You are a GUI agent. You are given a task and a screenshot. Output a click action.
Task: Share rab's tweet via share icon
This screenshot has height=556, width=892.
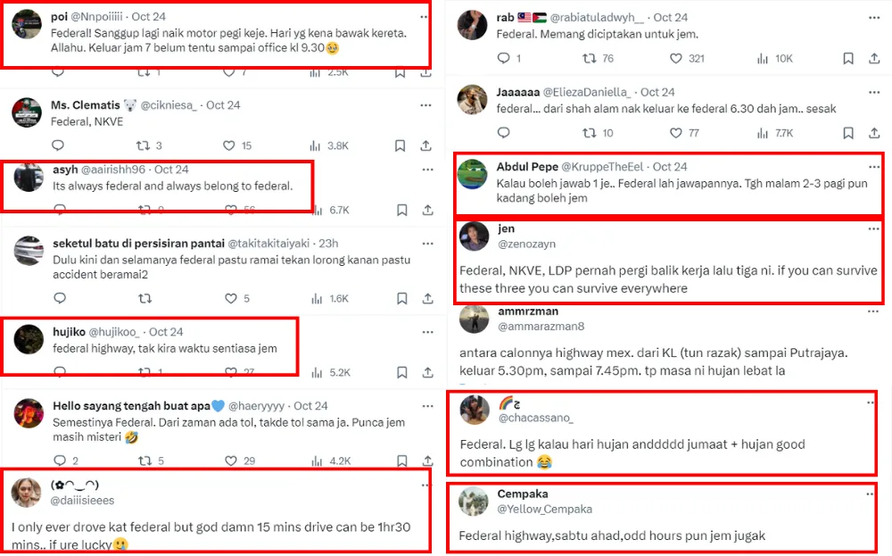coord(874,58)
